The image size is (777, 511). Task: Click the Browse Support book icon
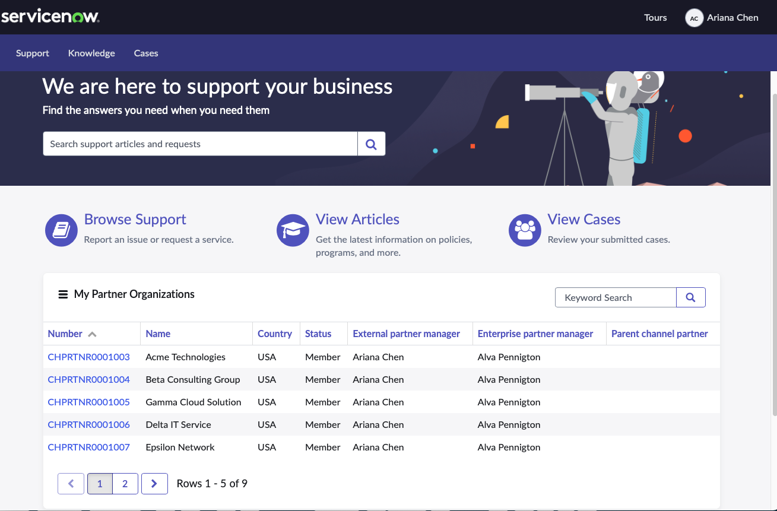tap(61, 230)
